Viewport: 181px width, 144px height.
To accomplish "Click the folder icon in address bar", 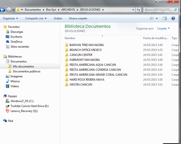I will (x=18, y=10).
